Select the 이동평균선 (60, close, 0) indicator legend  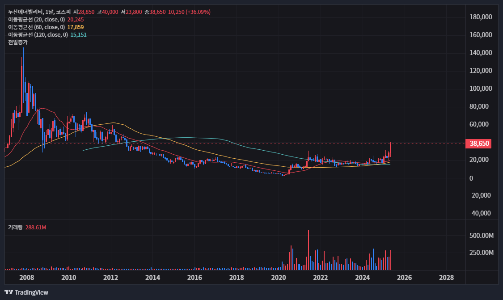click(x=36, y=27)
